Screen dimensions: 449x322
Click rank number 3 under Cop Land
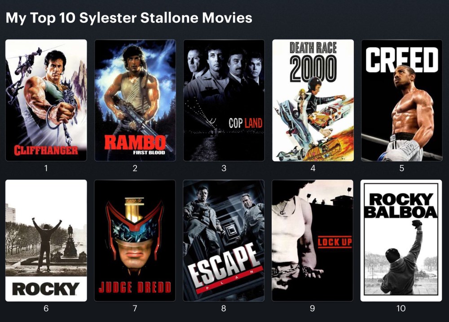pyautogui.click(x=224, y=168)
